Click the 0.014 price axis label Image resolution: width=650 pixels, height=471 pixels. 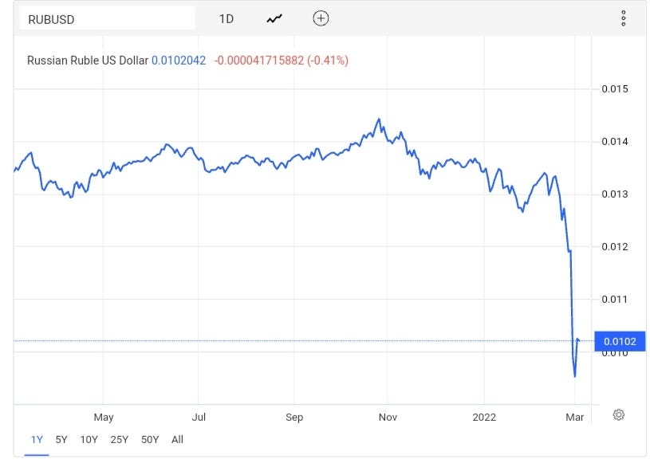point(615,142)
